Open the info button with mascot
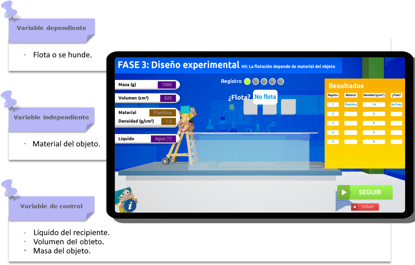415x265 pixels. [x=130, y=205]
